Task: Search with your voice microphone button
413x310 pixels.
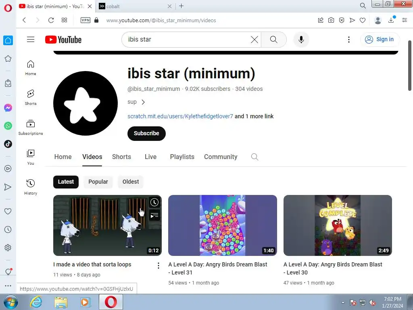Action: point(301,40)
